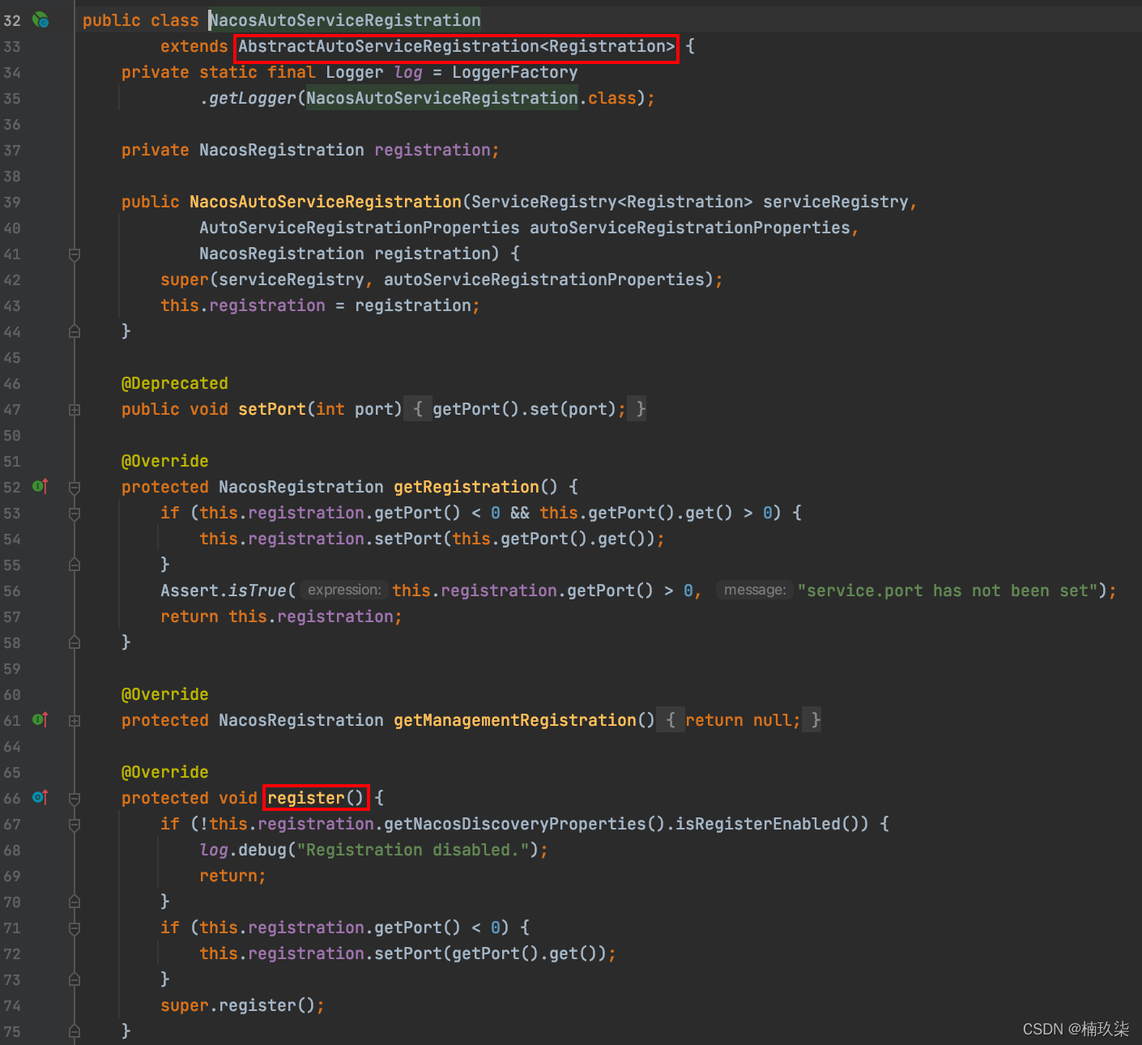The image size is (1142, 1045).
Task: Click the Spring bean gutter icon on line 32
Action: (x=40, y=20)
